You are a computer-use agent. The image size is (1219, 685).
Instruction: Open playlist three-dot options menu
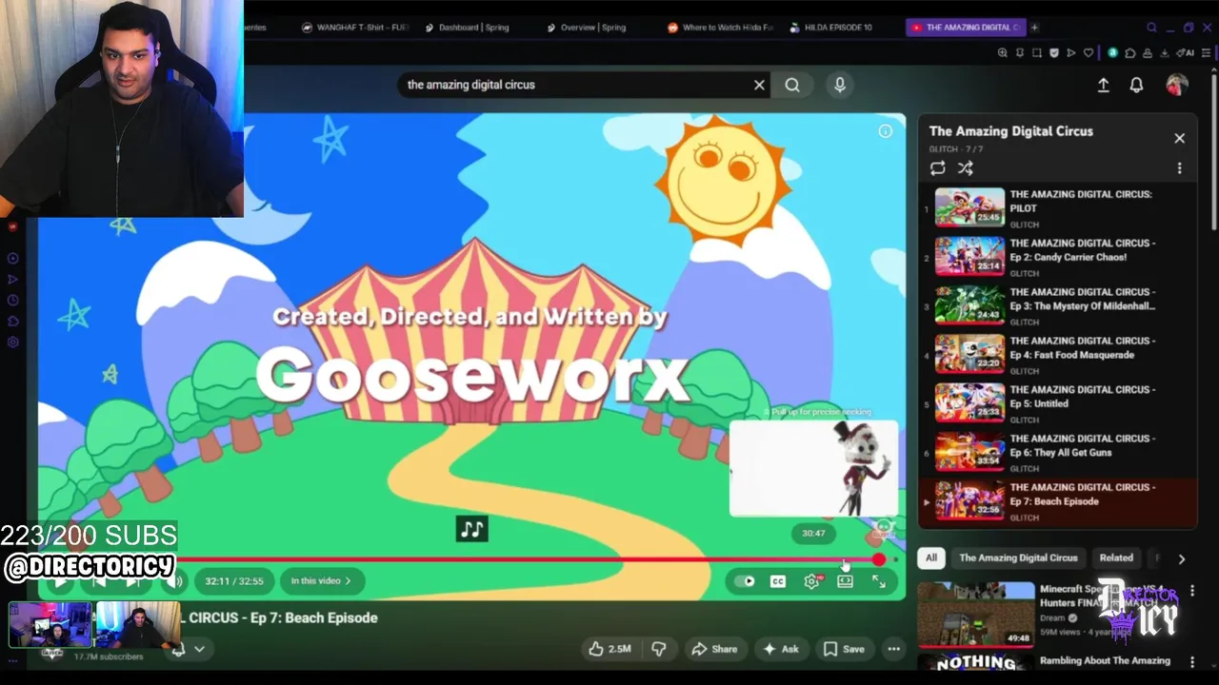(x=1179, y=168)
